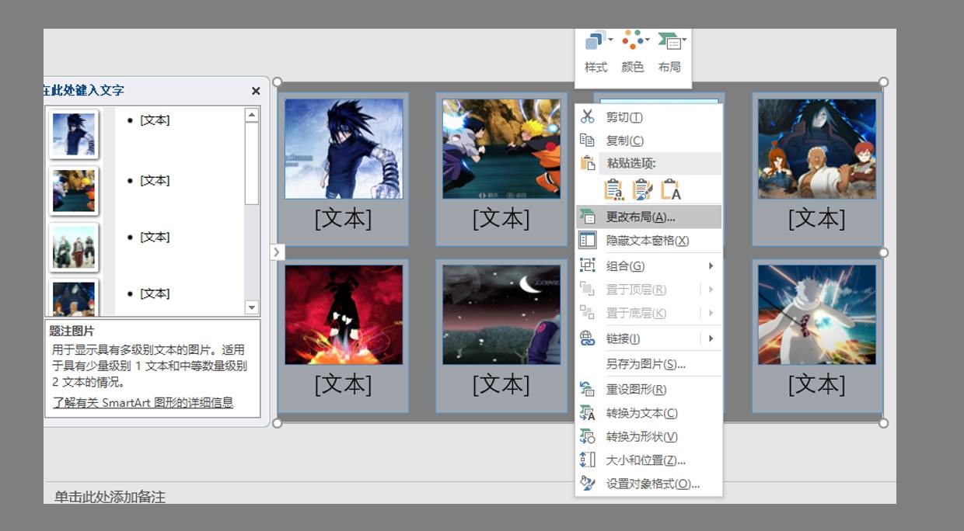Choose the first paste option icon
The image size is (964, 531).
click(613, 189)
